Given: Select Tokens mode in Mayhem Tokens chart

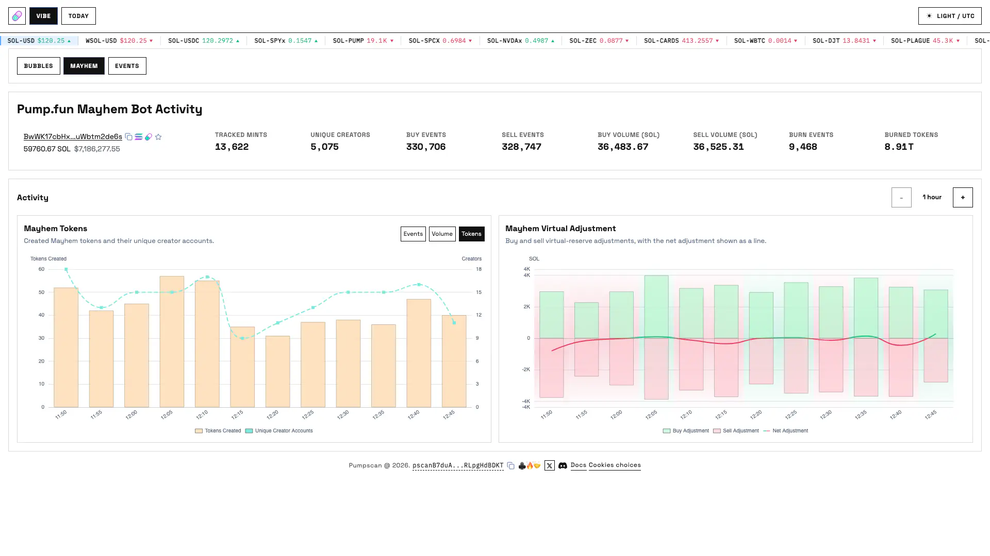Looking at the screenshot, I should pyautogui.click(x=471, y=234).
